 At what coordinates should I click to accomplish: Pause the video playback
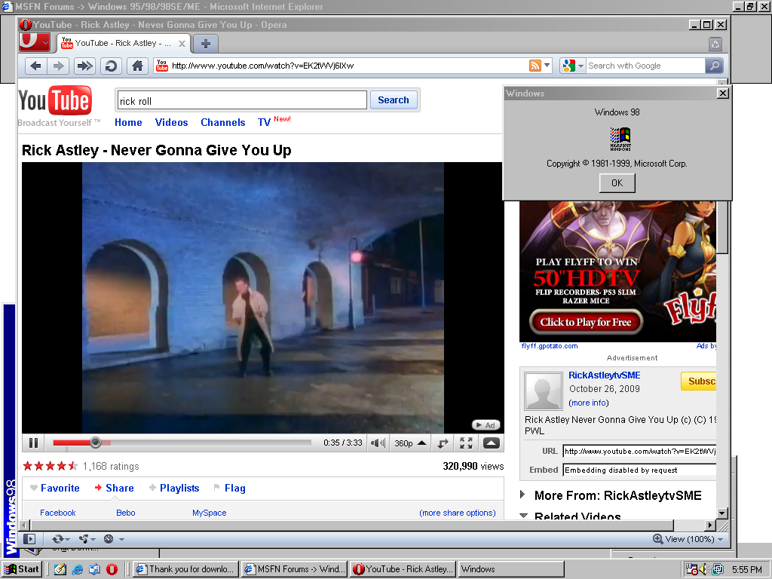point(33,443)
